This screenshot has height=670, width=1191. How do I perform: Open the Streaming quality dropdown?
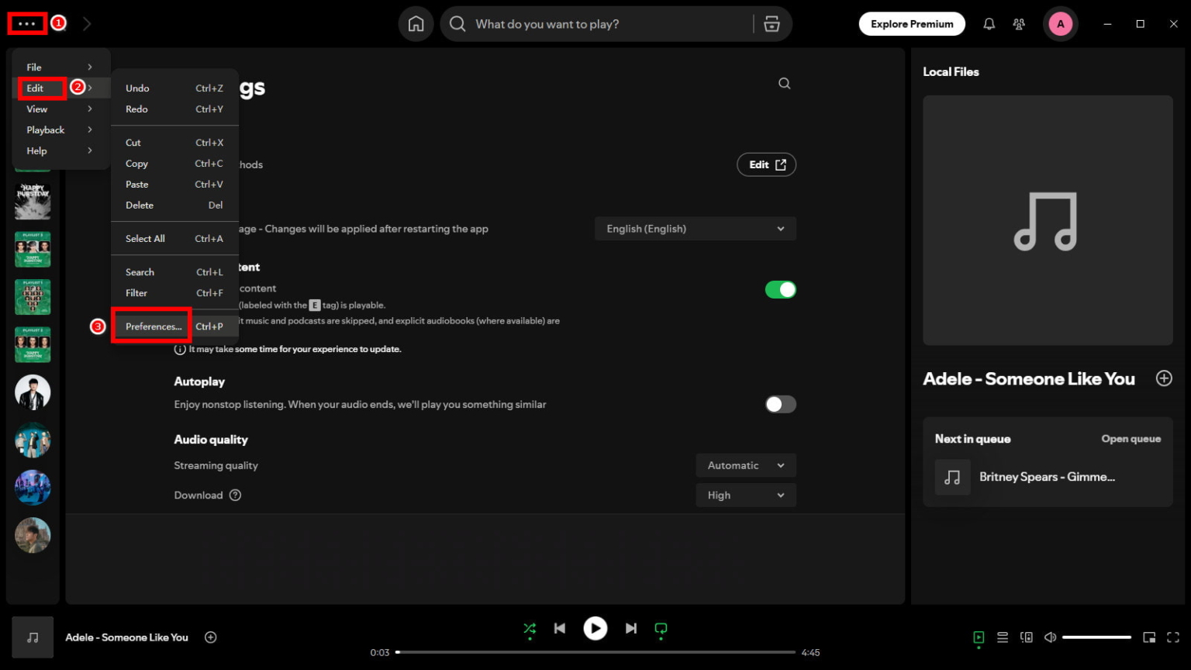click(745, 465)
